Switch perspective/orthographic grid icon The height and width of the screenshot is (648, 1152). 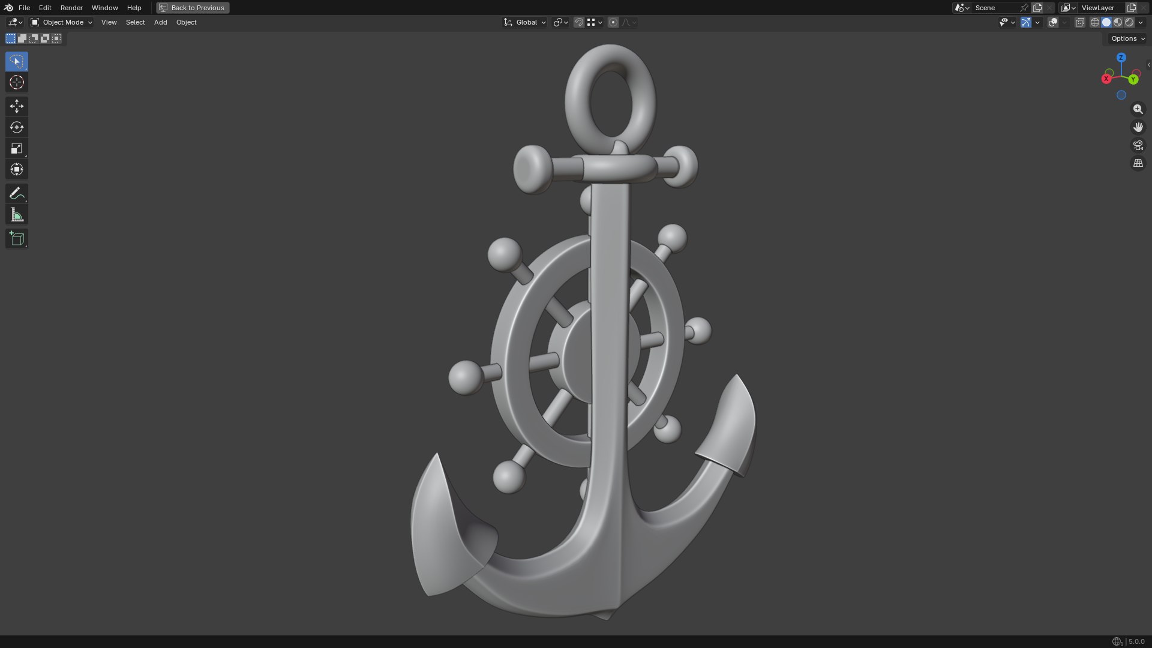[x=1138, y=163]
